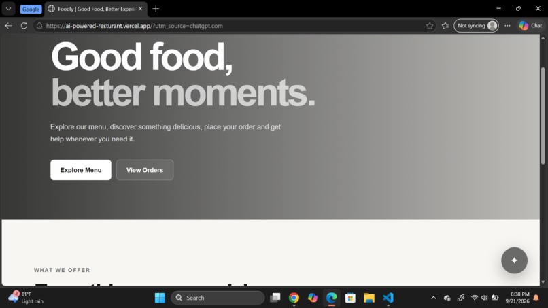Screen dimensions: 548x308
Task: Click the View Orders button
Action: (145, 170)
